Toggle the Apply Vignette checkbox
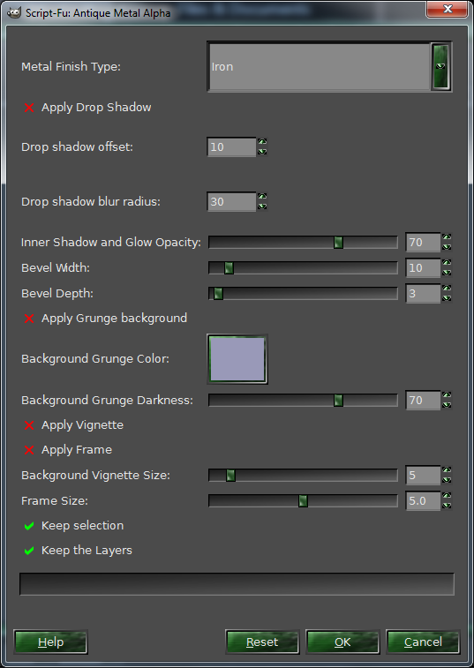The image size is (474, 668). coord(29,425)
